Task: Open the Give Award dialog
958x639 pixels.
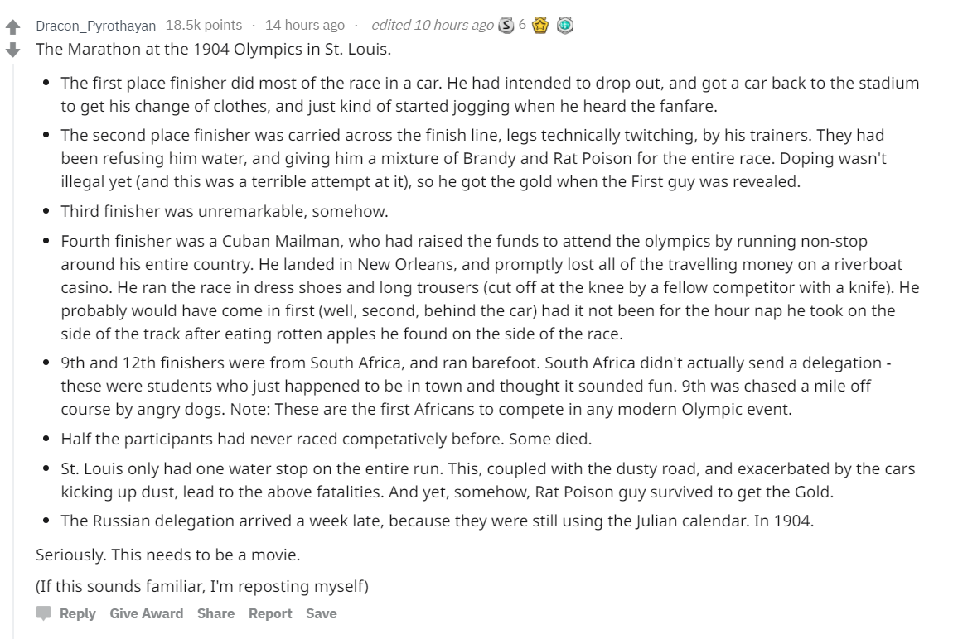Action: [146, 613]
